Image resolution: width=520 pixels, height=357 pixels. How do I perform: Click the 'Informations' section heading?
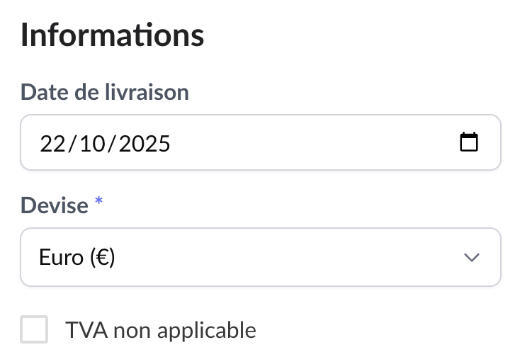click(112, 35)
